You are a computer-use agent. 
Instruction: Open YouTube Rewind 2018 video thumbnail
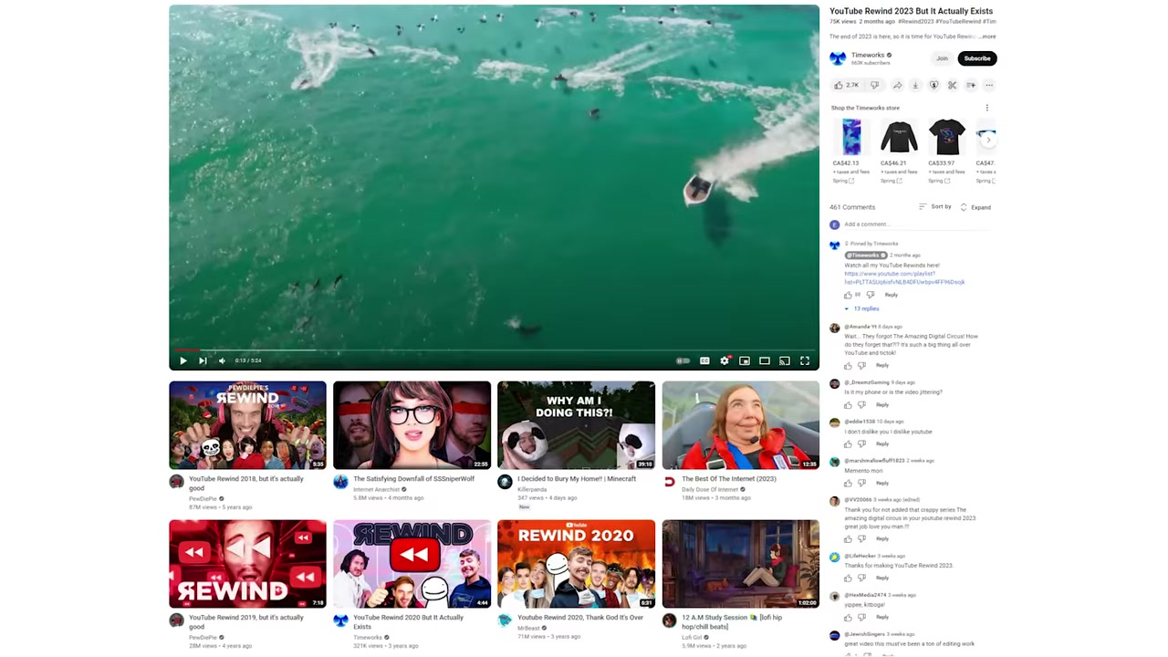point(247,425)
